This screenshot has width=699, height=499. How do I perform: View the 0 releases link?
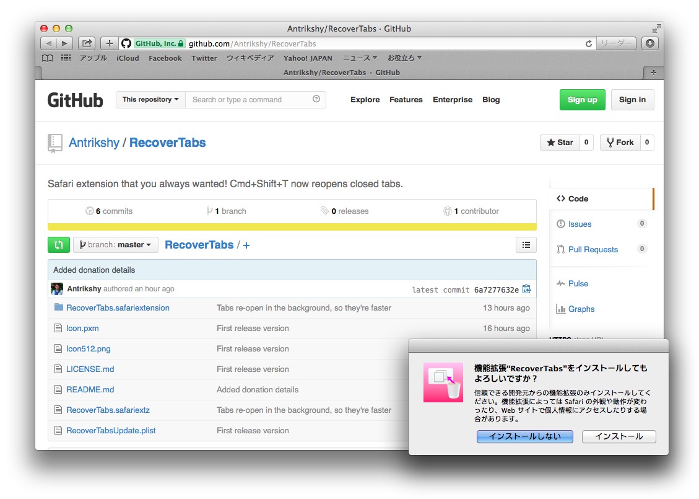(x=345, y=211)
